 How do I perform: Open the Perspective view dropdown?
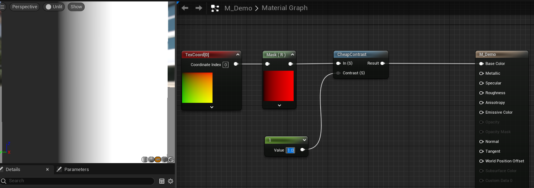point(25,7)
